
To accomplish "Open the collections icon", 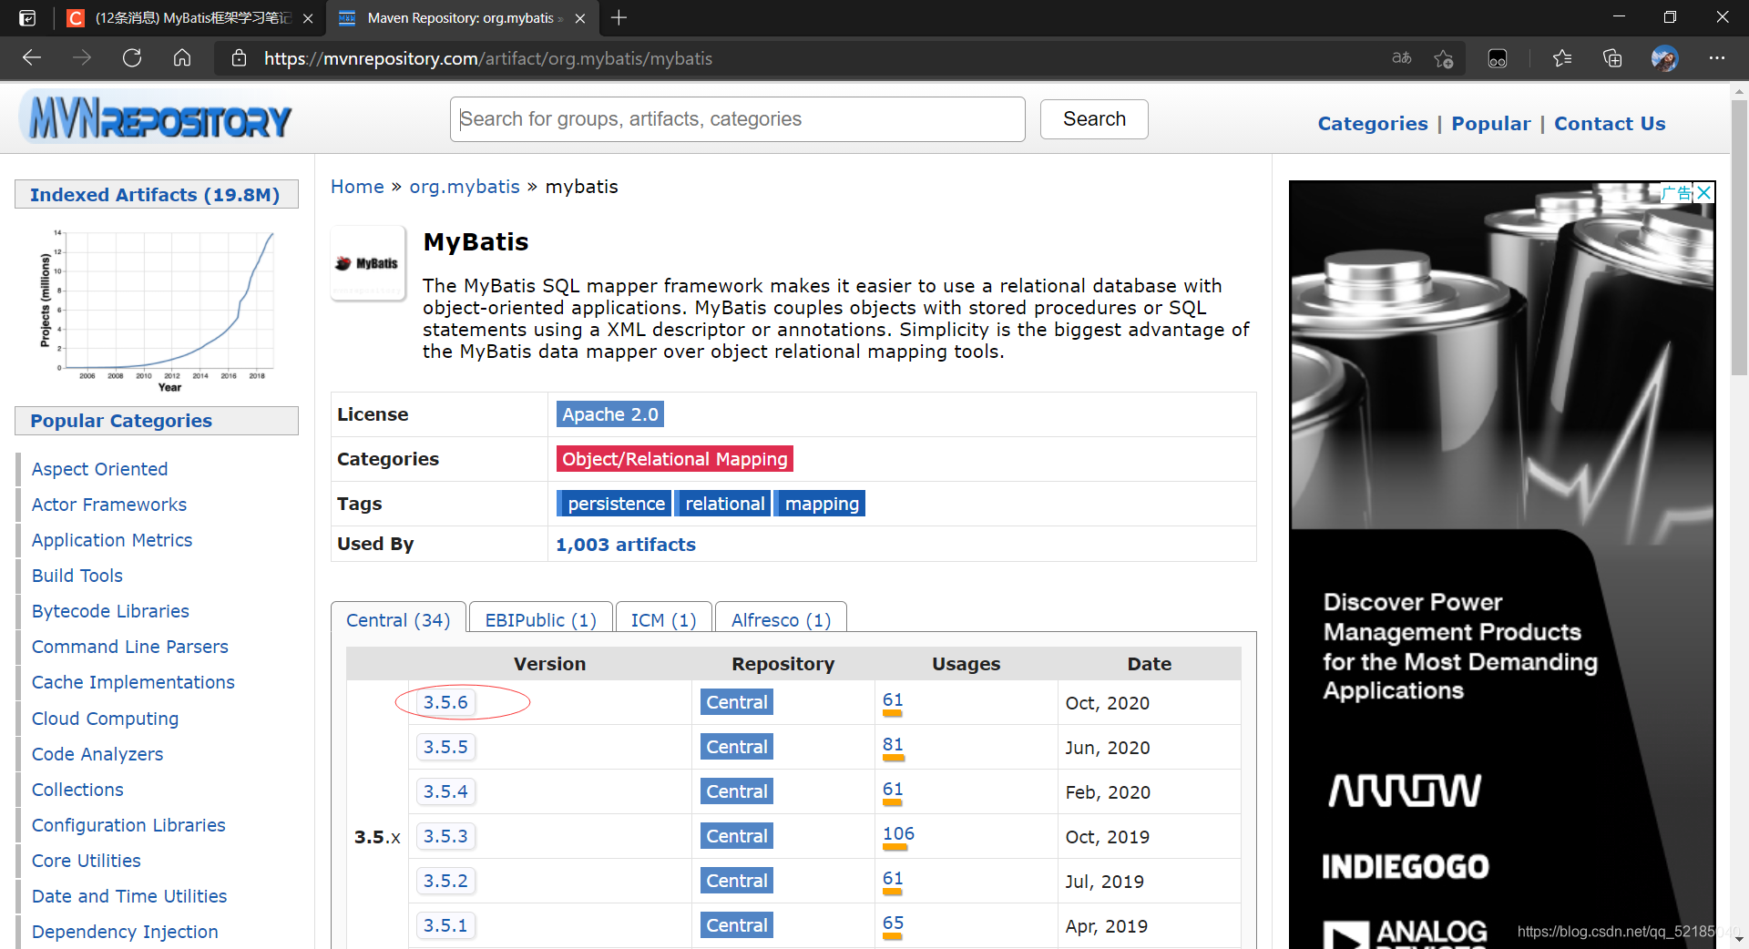I will [1612, 58].
